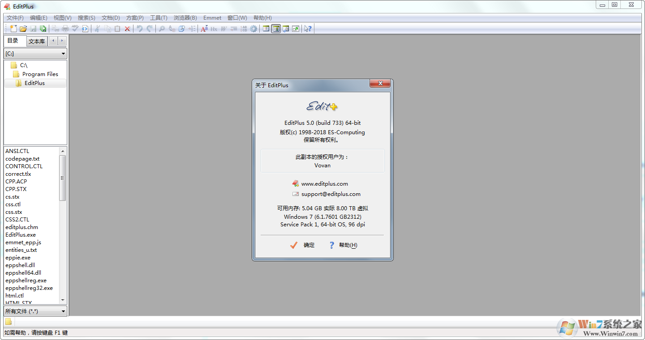Click the context help arrow icon

click(308, 29)
